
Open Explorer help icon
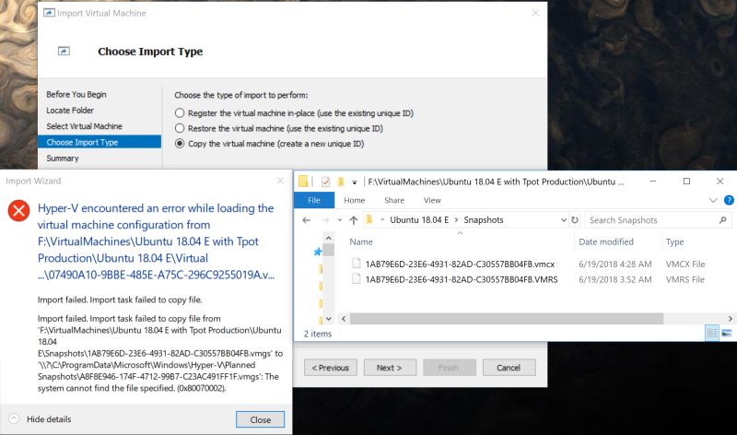pos(729,200)
